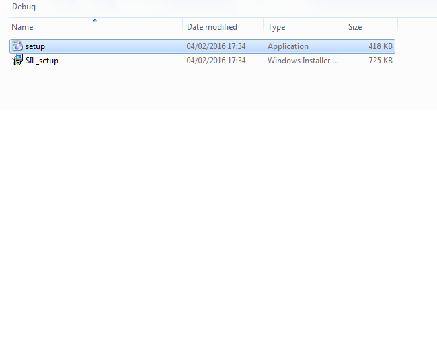Viewport: 437px width, 357px height.
Task: Click the 'Application' type cell
Action: point(288,46)
